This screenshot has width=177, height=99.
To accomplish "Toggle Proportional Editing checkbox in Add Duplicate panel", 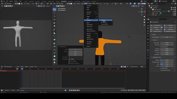I will pos(69,63).
